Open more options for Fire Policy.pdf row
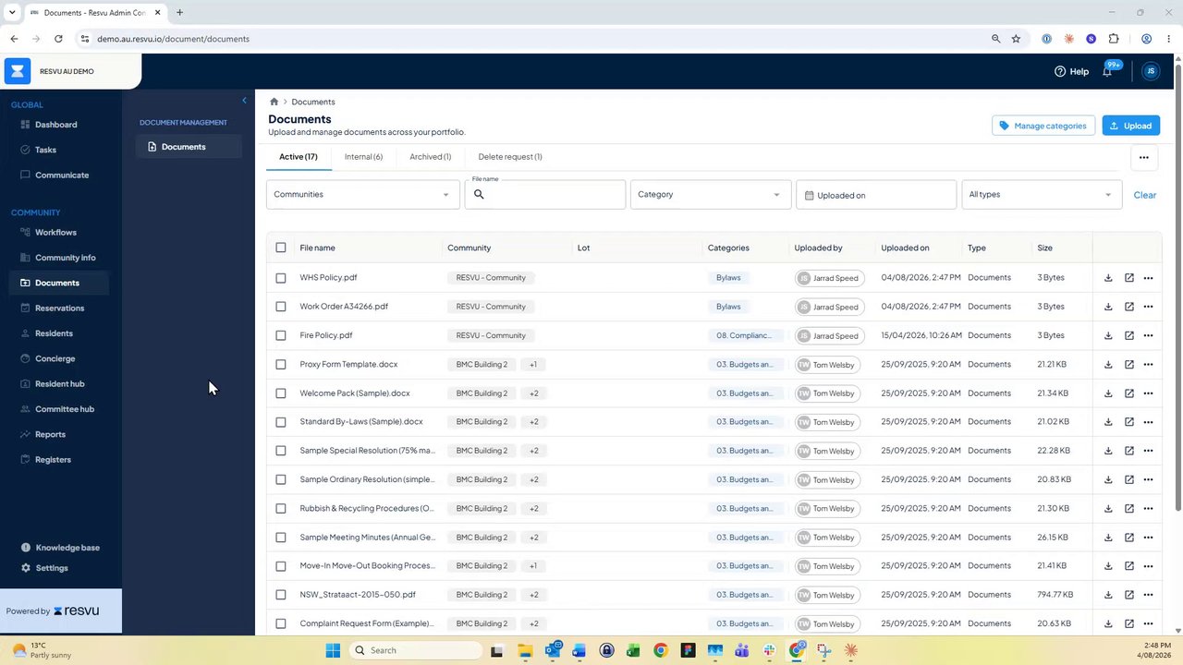 pyautogui.click(x=1148, y=335)
